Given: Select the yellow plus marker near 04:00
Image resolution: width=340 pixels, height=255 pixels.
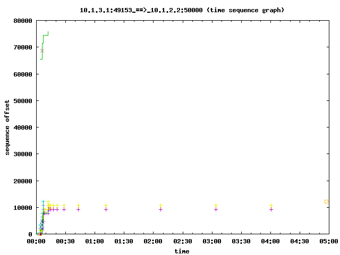Looking at the screenshot, I should [x=271, y=205].
